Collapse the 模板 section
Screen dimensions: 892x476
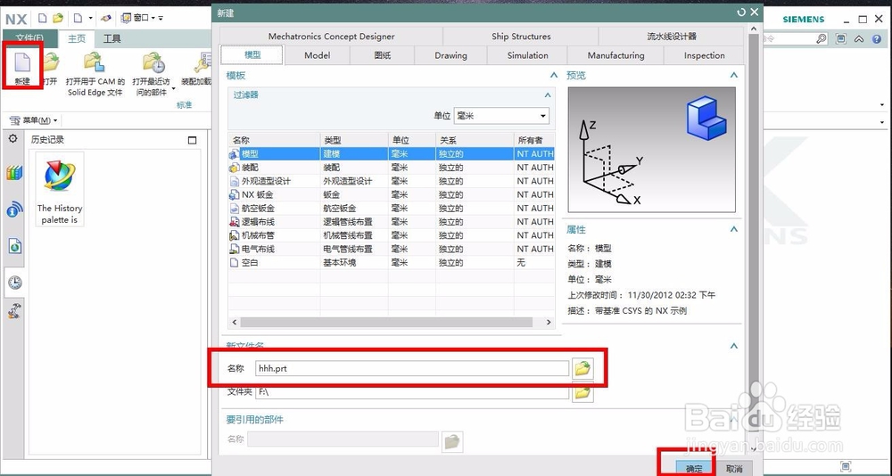(554, 75)
